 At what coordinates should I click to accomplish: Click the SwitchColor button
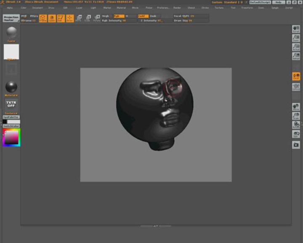pyautogui.click(x=11, y=126)
